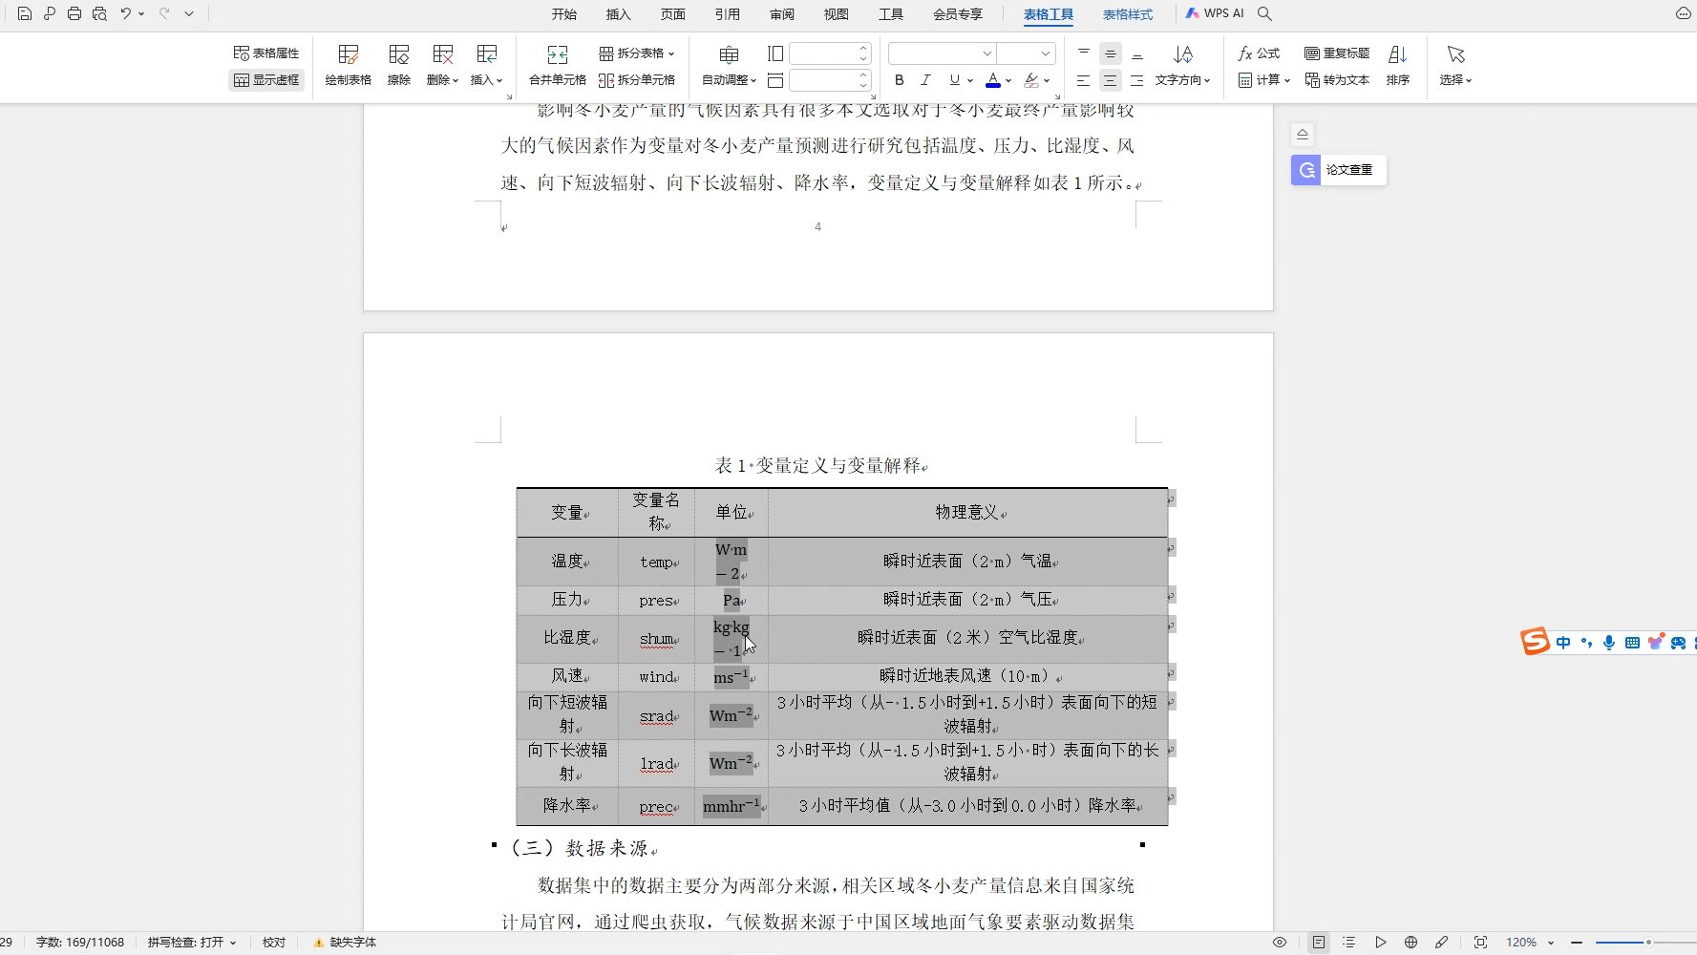Image resolution: width=1697 pixels, height=955 pixels.
Task: Click the column width input field
Action: (x=822, y=80)
